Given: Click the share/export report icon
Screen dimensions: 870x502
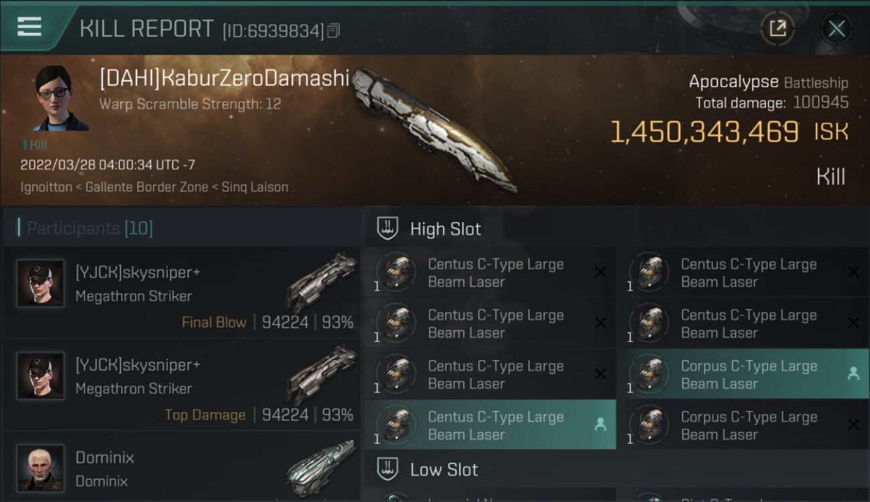Looking at the screenshot, I should click(778, 28).
